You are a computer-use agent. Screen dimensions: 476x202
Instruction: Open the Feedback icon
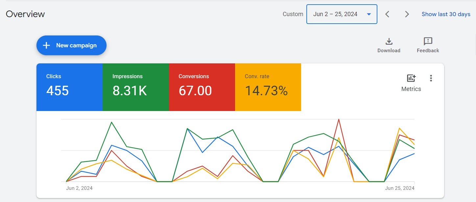coord(428,41)
